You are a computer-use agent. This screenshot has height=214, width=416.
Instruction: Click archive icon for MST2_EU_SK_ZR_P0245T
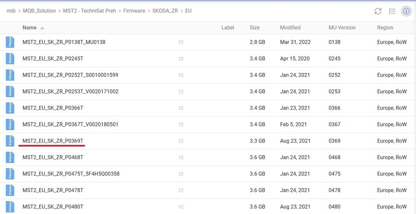10,59
